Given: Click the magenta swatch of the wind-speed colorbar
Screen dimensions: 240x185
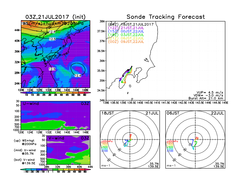Looking at the screenshot, I should (x=87, y=92).
